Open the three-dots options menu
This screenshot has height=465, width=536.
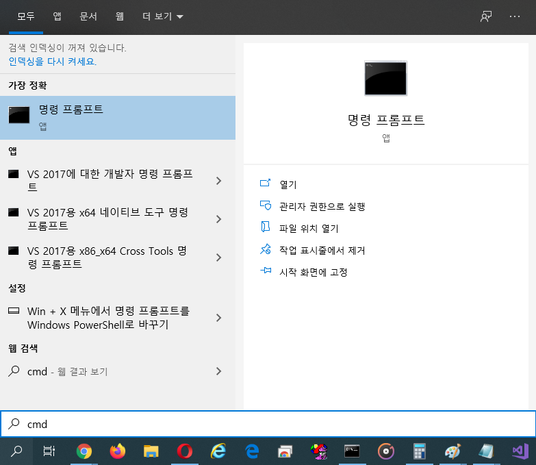[515, 16]
